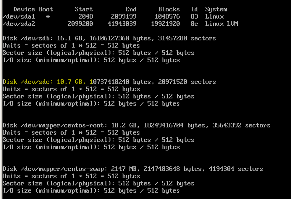This screenshot has height=199, width=291.
Task: Click the "20971520 sectors" value for sdc
Action: [187, 82]
